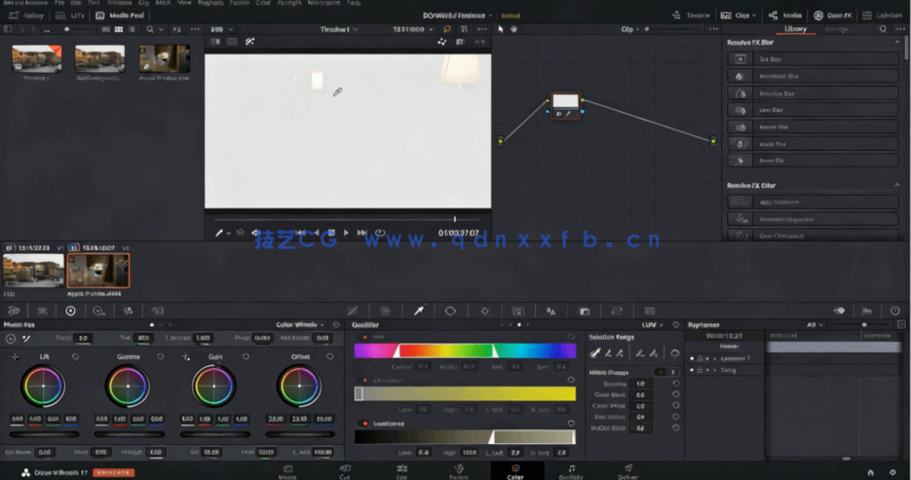Screen dimensions: 911x480
Task: Open the Motion Effects palette icon
Action: pos(158,312)
